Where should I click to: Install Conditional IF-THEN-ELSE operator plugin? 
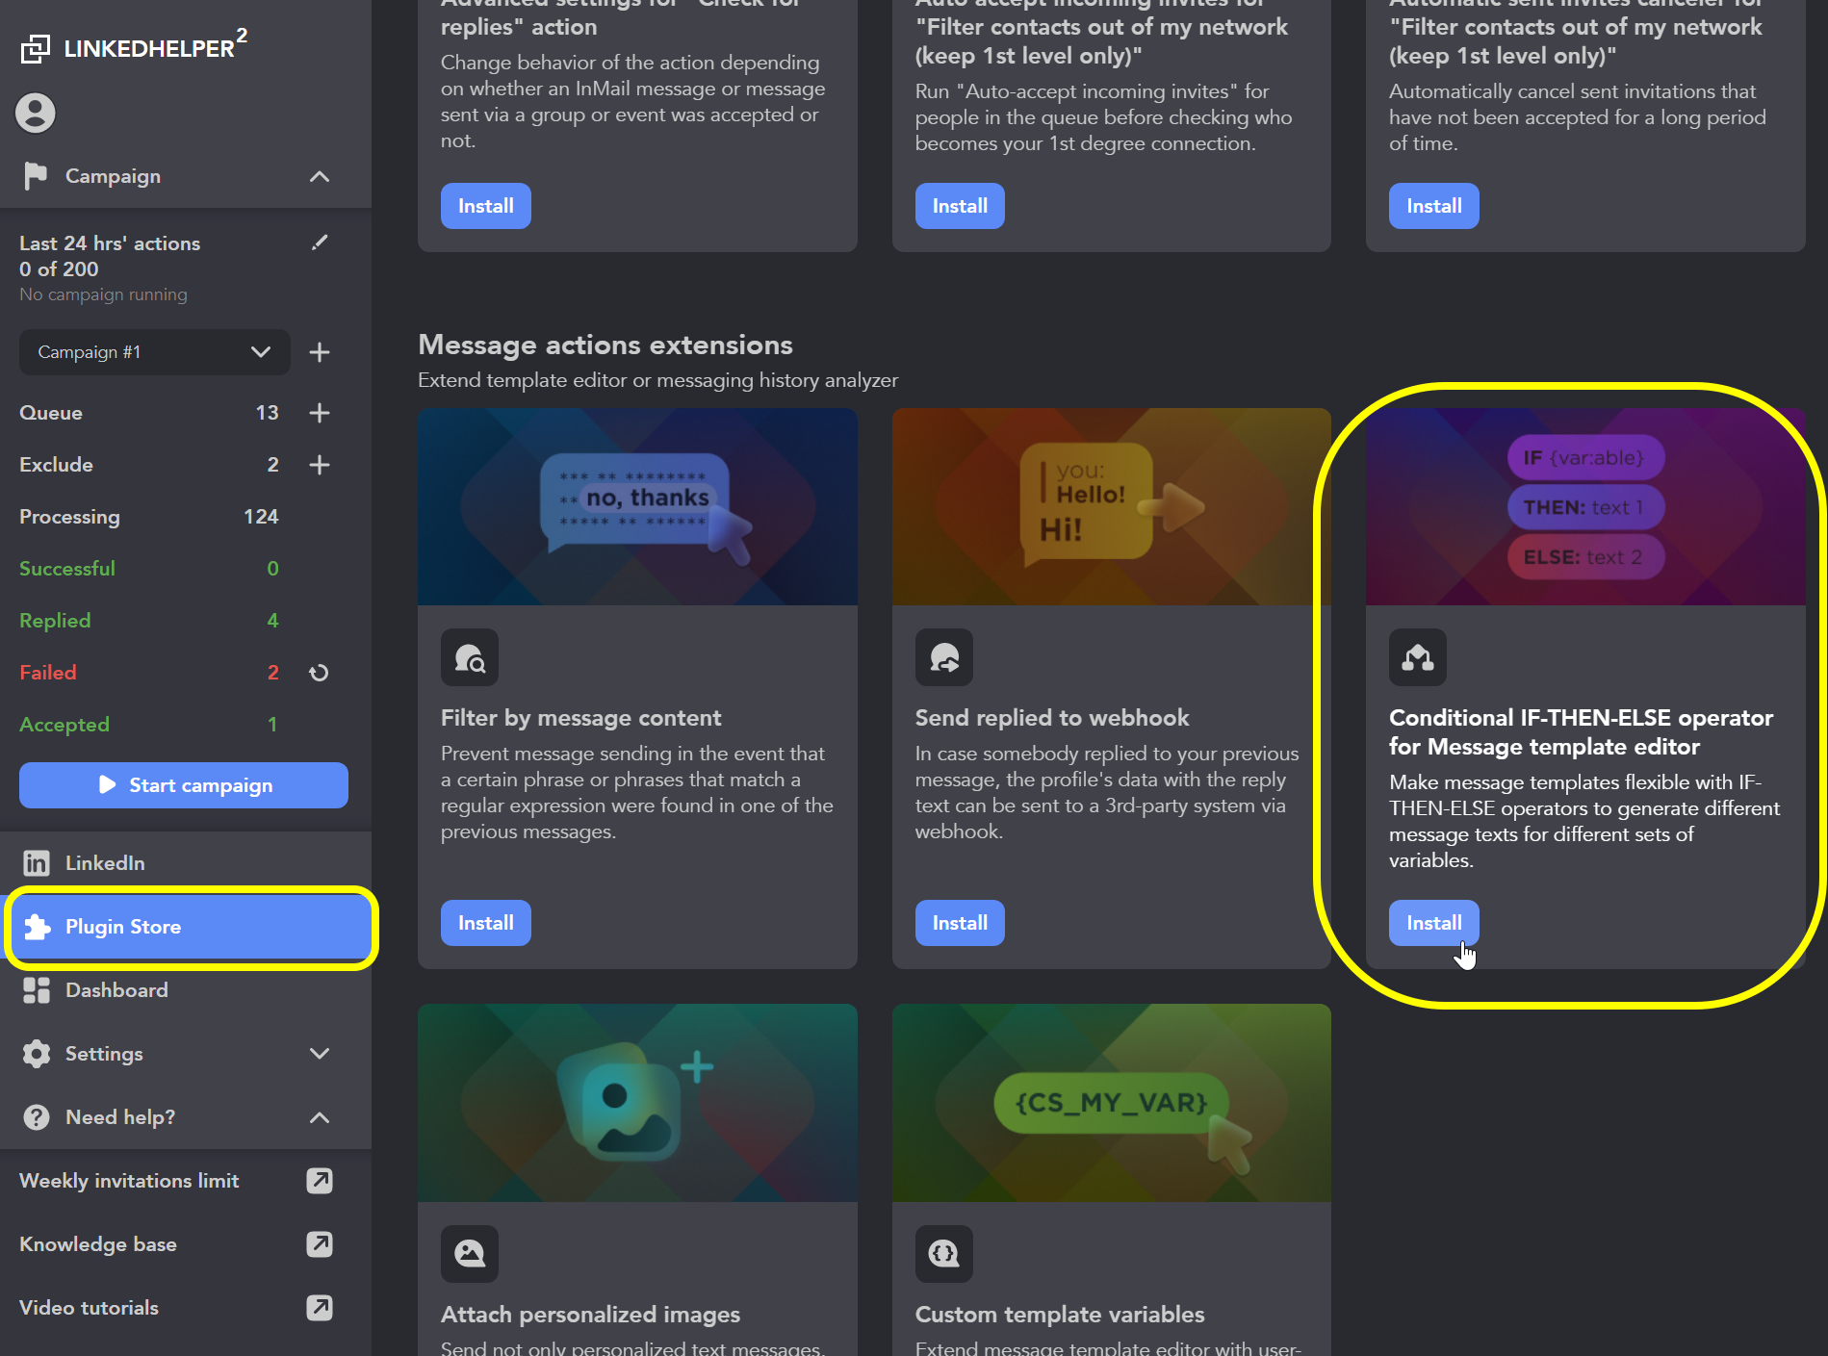pyautogui.click(x=1434, y=923)
